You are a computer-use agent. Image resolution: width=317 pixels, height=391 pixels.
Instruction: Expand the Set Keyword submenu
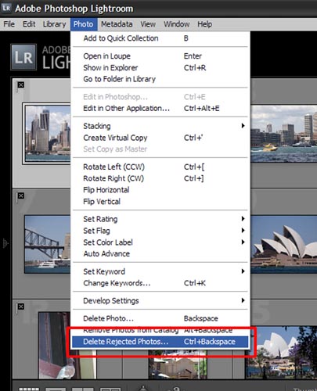click(x=160, y=271)
